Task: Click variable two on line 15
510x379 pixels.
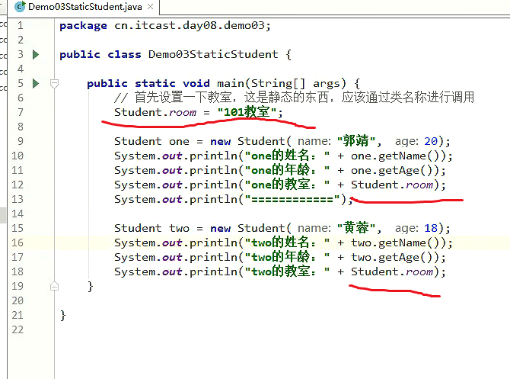Action: click(x=179, y=228)
